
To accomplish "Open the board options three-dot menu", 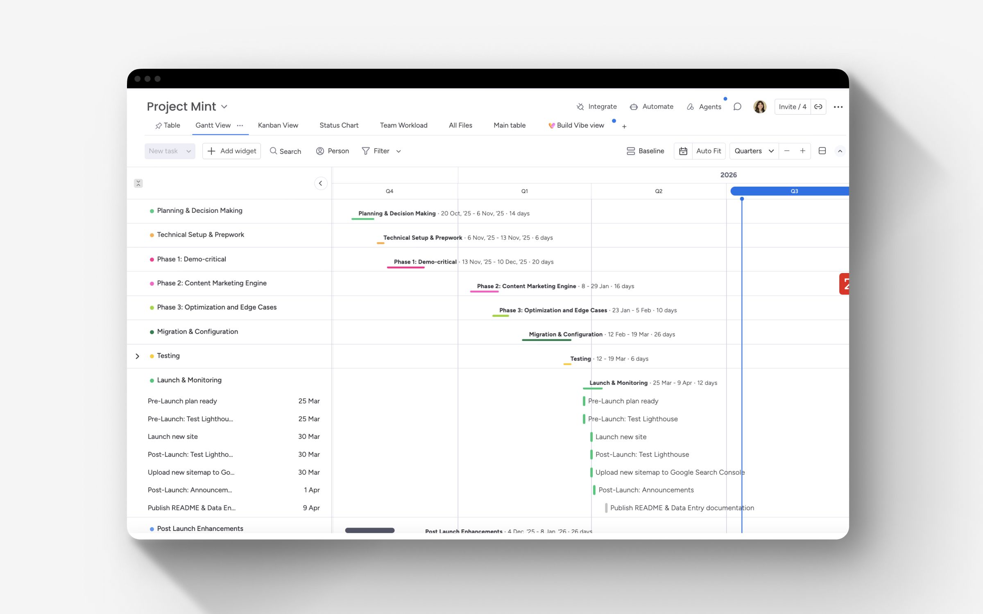I will 838,107.
